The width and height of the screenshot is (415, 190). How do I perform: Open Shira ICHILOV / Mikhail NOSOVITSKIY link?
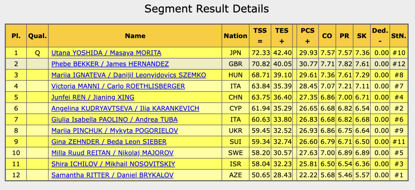[113, 164]
